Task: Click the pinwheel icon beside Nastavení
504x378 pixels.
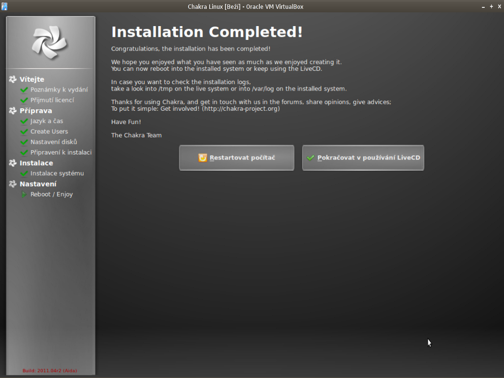Action: pos(13,184)
